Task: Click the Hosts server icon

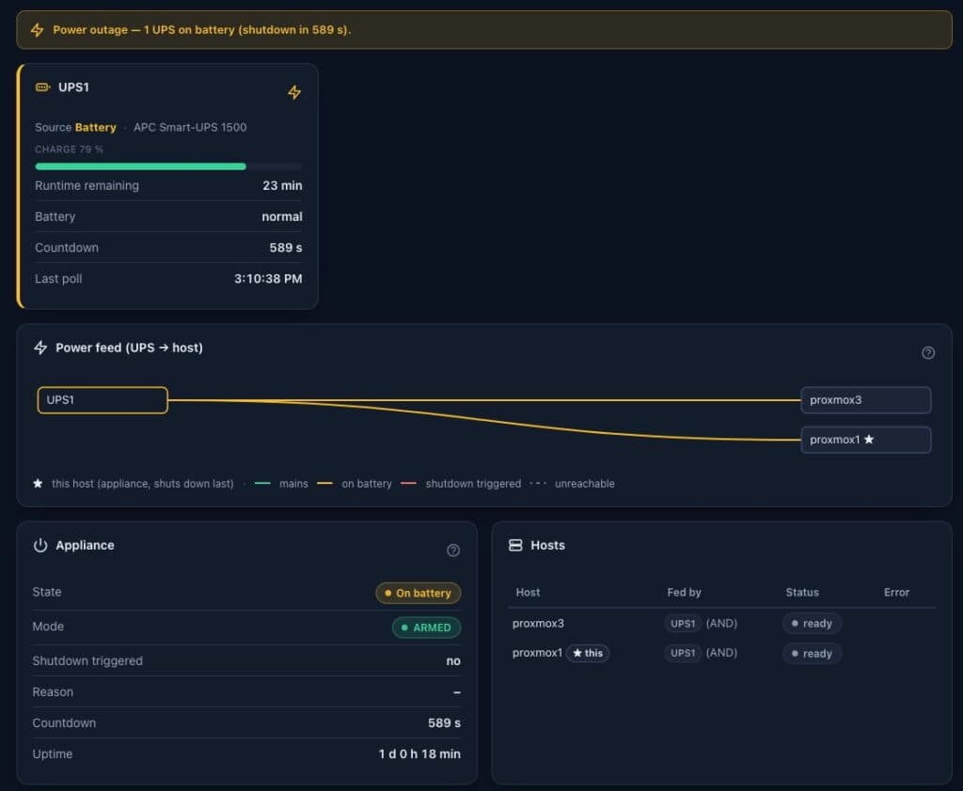Action: [x=515, y=545]
